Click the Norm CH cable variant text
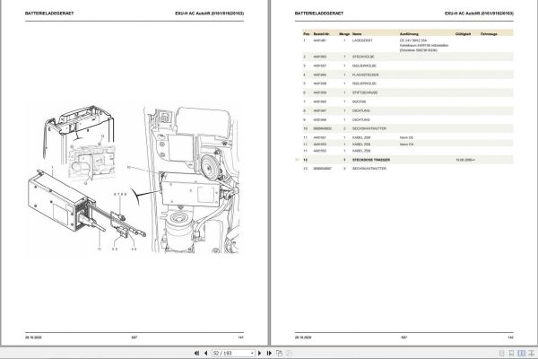 coord(406,144)
